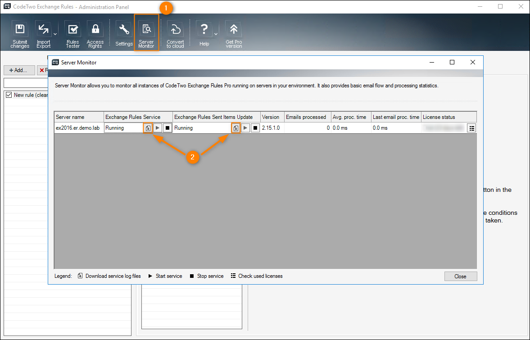Select Avg. proc. time column header
This screenshot has width=530, height=340.
[351, 117]
